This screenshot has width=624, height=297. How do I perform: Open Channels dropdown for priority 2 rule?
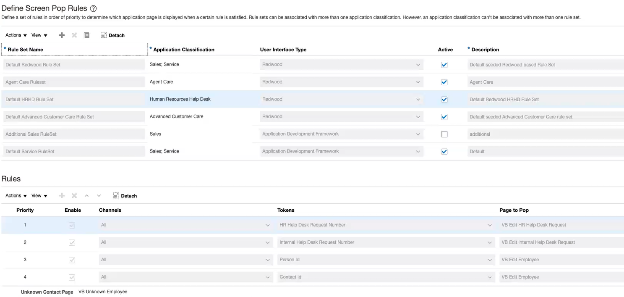(268, 243)
